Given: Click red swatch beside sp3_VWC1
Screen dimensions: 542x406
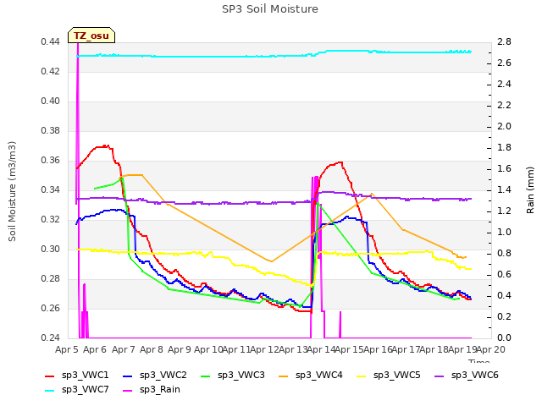Looking at the screenshot, I should [x=50, y=376].
